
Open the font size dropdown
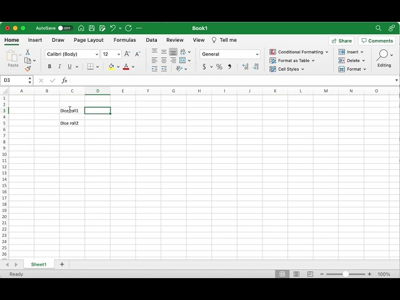(x=119, y=54)
